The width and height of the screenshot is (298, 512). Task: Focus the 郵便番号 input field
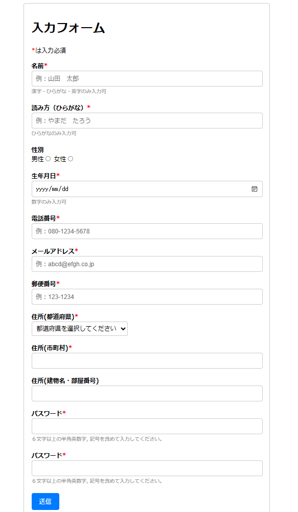147,297
